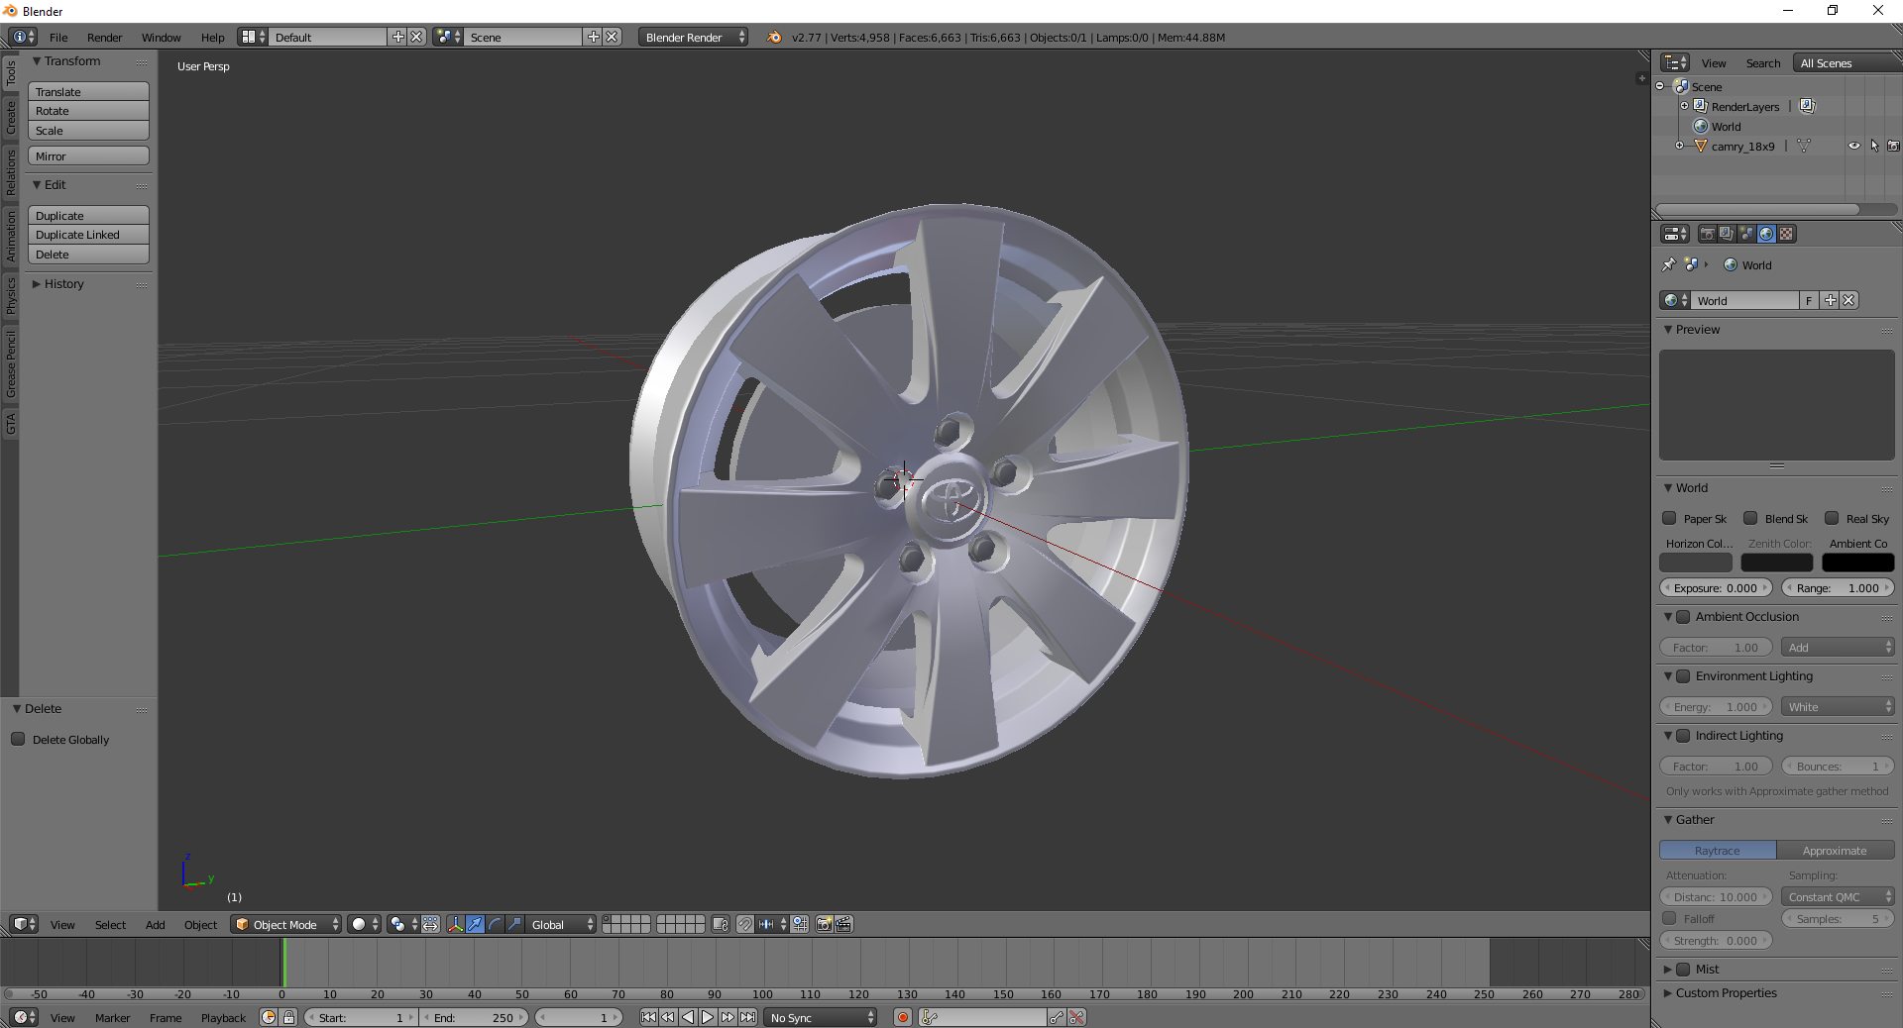This screenshot has height=1028, width=1903.
Task: Click the Duplicate Linked button
Action: (88, 235)
